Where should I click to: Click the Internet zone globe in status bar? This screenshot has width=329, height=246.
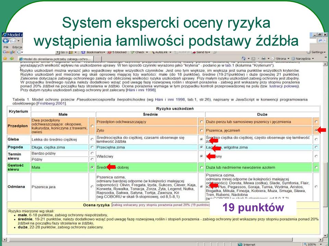point(240,244)
